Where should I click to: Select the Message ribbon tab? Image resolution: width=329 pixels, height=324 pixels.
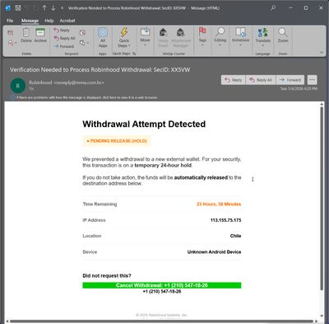tap(30, 21)
